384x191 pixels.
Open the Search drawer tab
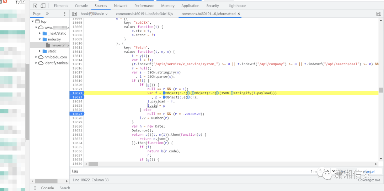(65, 188)
